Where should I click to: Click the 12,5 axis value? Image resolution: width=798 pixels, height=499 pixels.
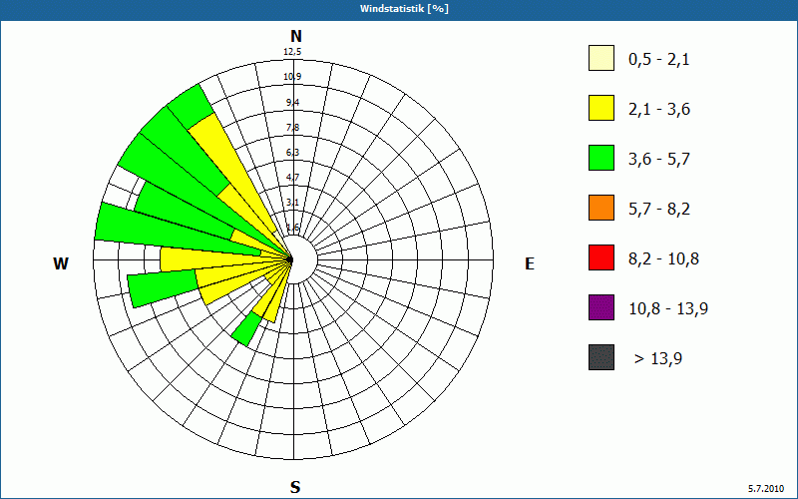[x=292, y=52]
